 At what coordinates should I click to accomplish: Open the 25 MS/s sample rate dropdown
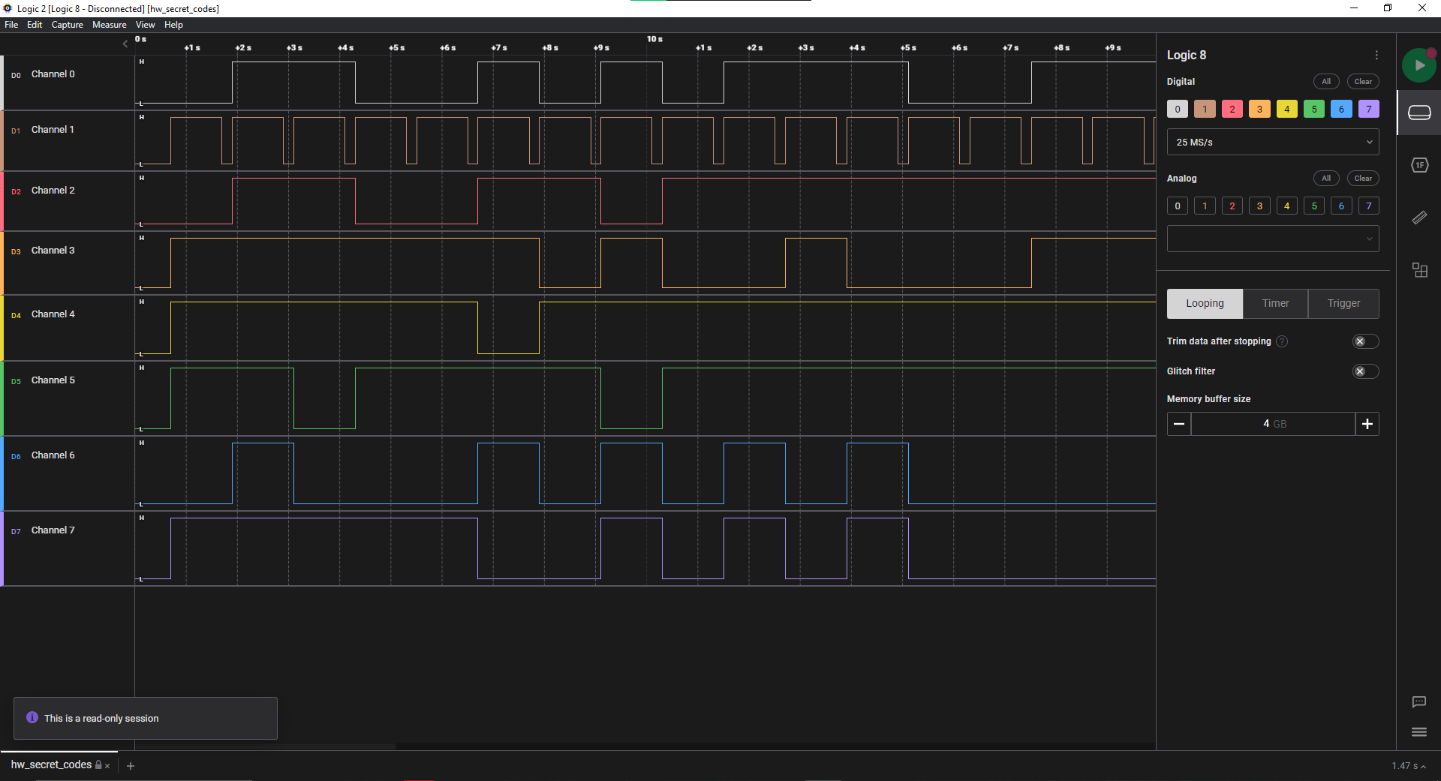pyautogui.click(x=1273, y=142)
